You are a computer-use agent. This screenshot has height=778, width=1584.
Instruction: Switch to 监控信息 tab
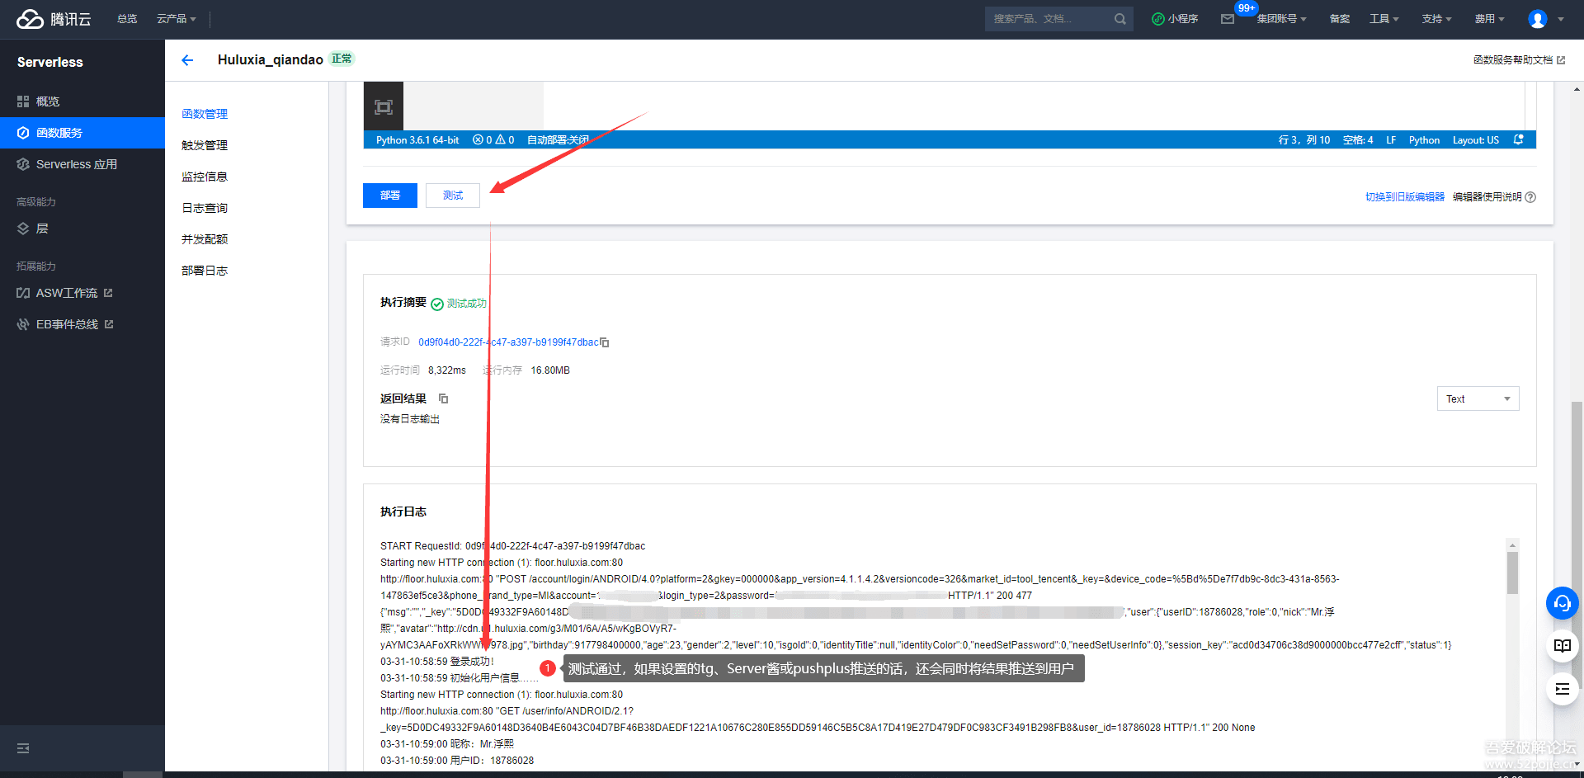(x=205, y=177)
